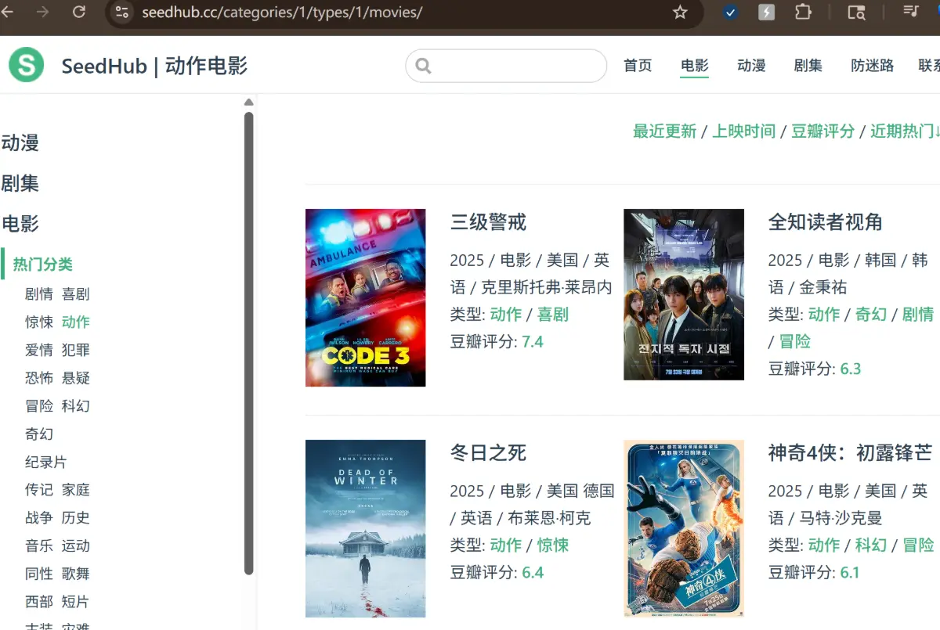Click the lightning bolt extension icon
Viewport: 940px width, 630px height.
(x=766, y=12)
